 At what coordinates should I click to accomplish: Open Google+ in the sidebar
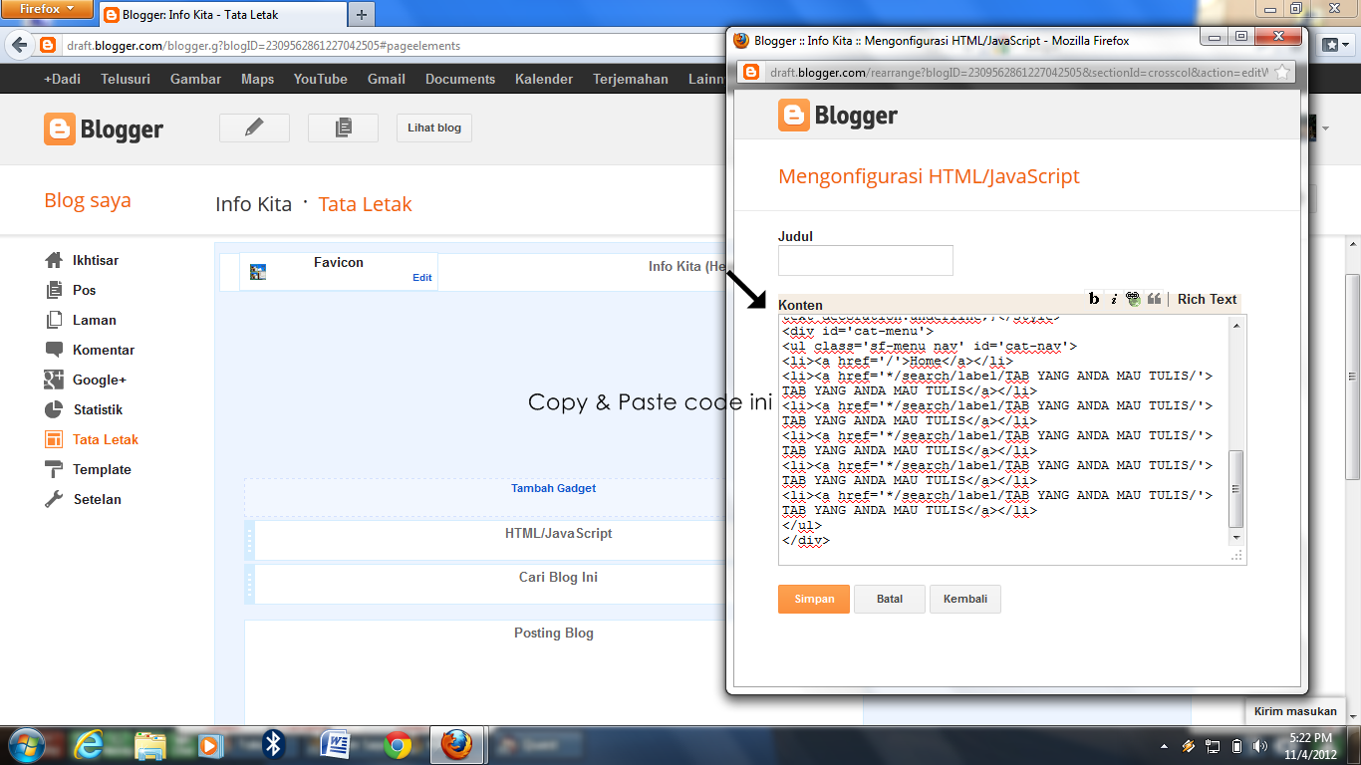pyautogui.click(x=100, y=380)
